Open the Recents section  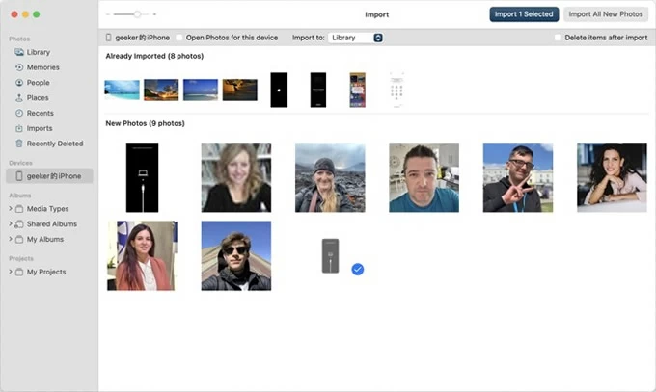click(40, 113)
